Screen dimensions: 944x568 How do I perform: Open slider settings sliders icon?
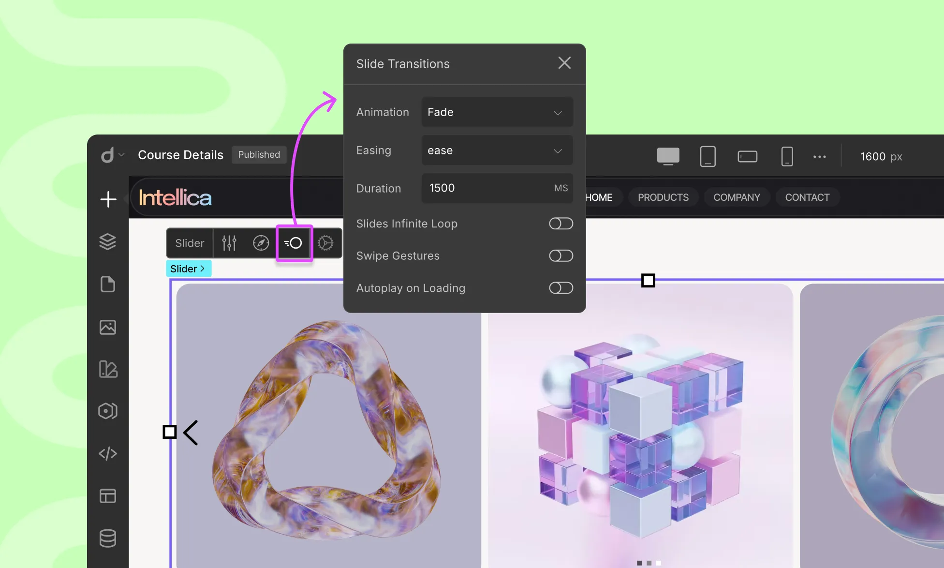pos(229,243)
